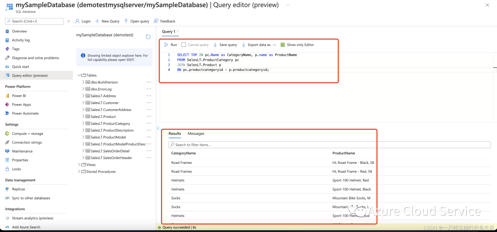
Task: Open more options for SalesLT.ProductDescription
Action: point(149,130)
